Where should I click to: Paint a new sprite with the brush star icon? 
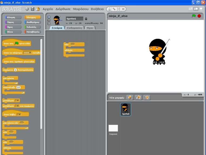pos(130,97)
